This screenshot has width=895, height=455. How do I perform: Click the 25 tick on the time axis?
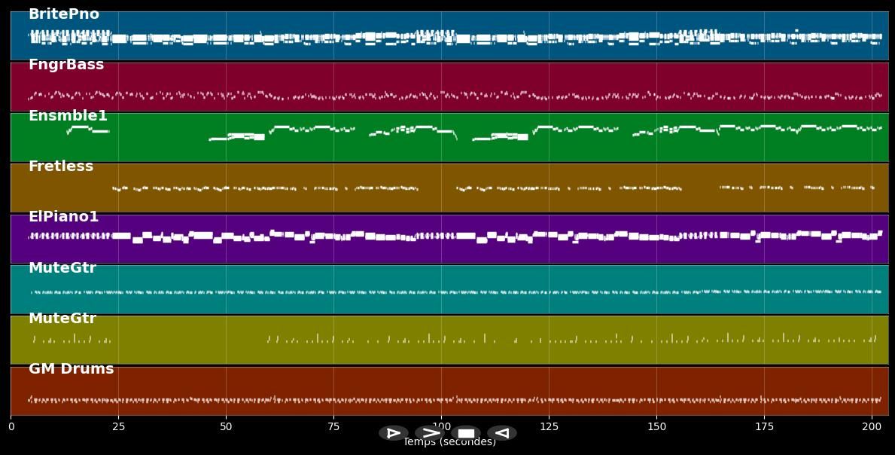118,426
